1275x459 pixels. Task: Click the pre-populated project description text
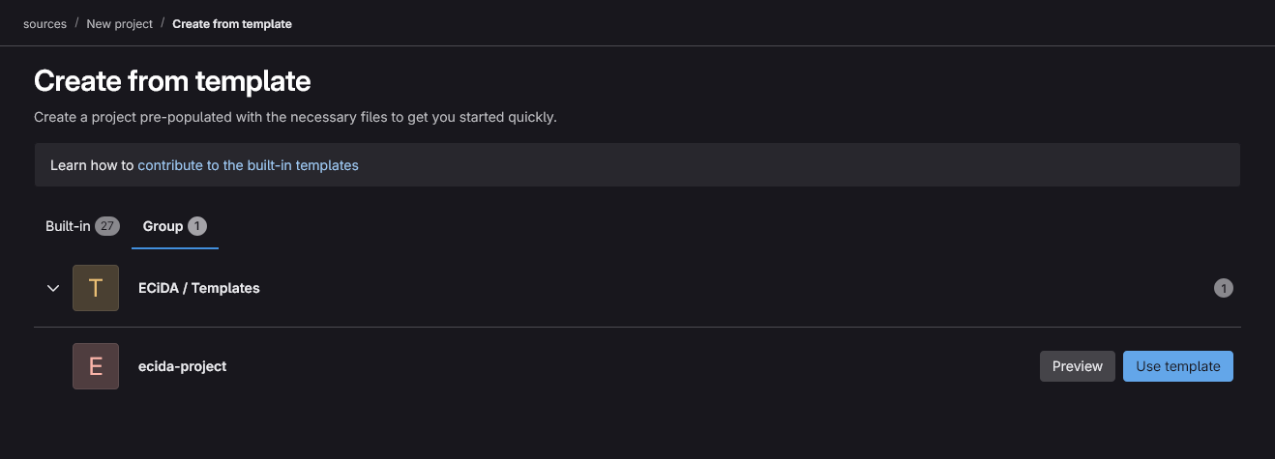point(295,117)
